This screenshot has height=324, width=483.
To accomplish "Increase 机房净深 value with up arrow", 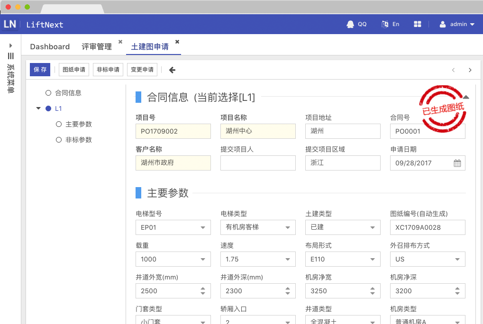I will (x=457, y=288).
